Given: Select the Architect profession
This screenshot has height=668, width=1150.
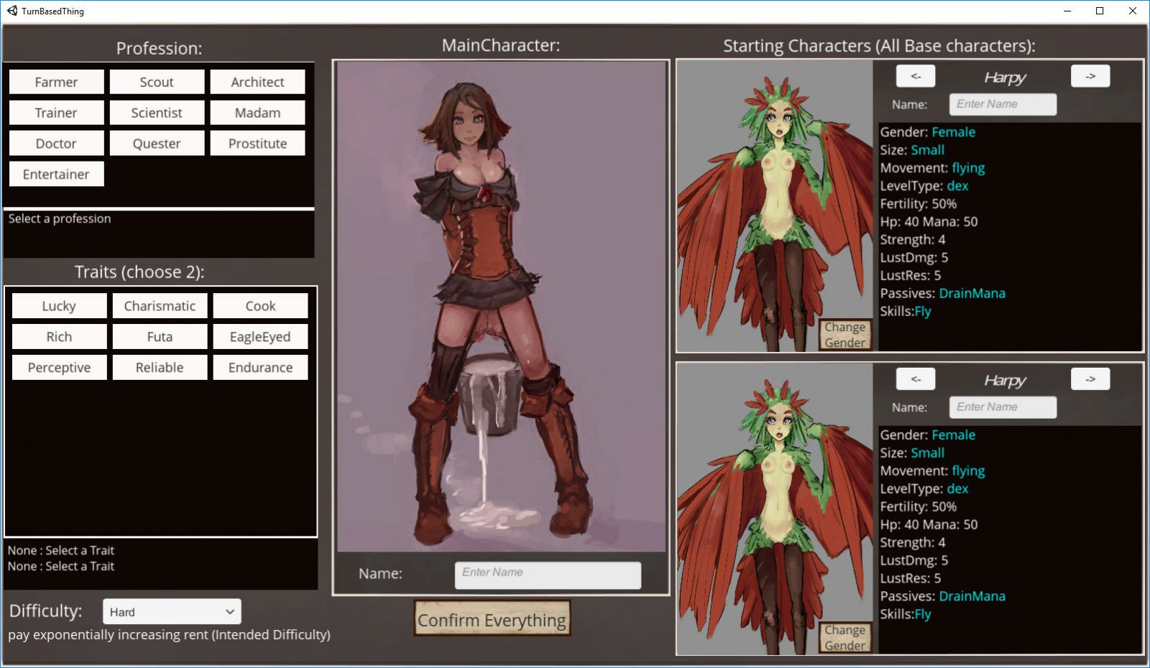Looking at the screenshot, I should point(257,82).
